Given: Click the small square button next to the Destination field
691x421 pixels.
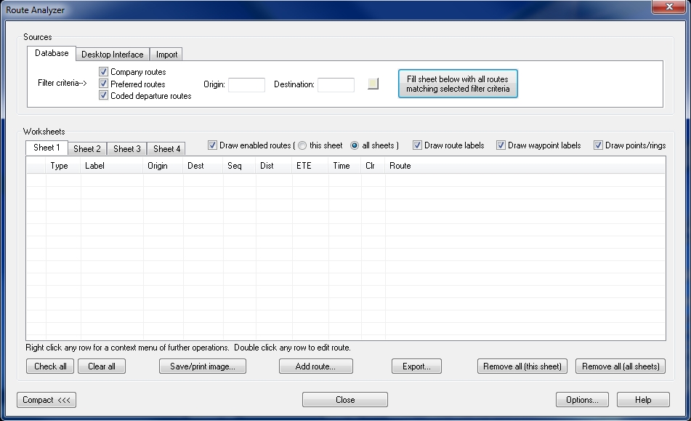Looking at the screenshot, I should pos(373,84).
